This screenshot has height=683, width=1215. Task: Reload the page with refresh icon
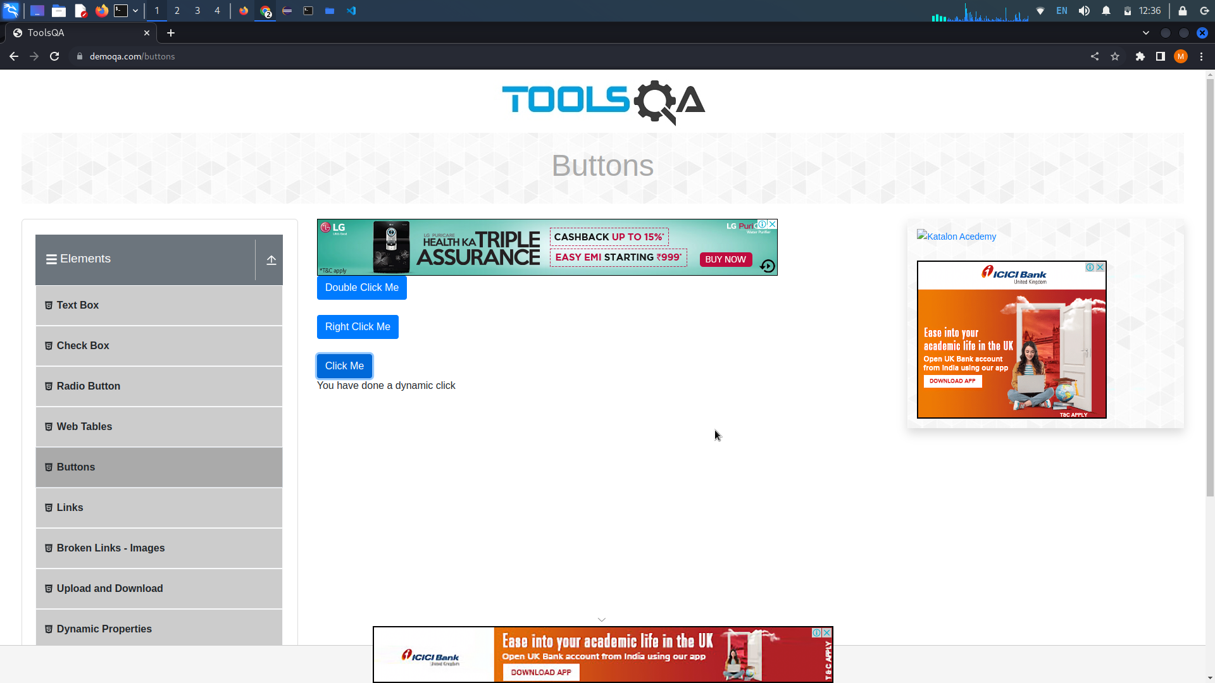coord(54,56)
